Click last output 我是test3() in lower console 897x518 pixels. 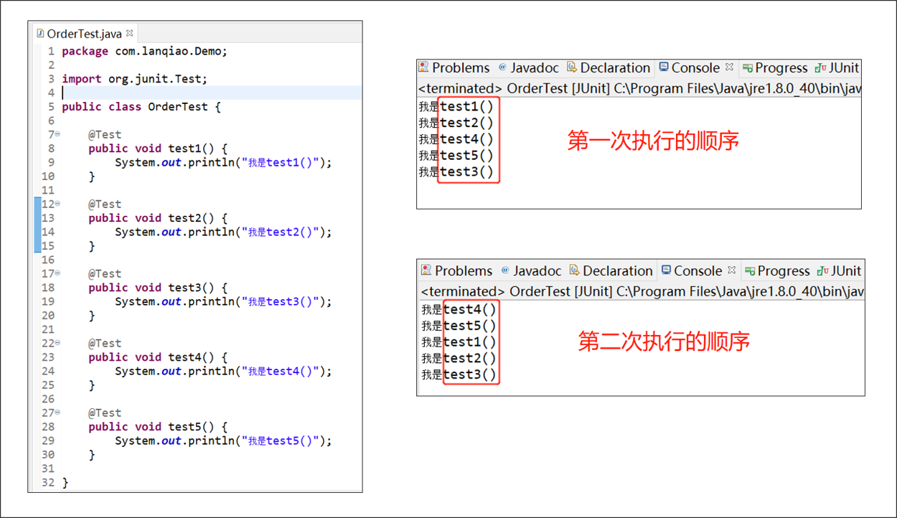[x=459, y=375]
